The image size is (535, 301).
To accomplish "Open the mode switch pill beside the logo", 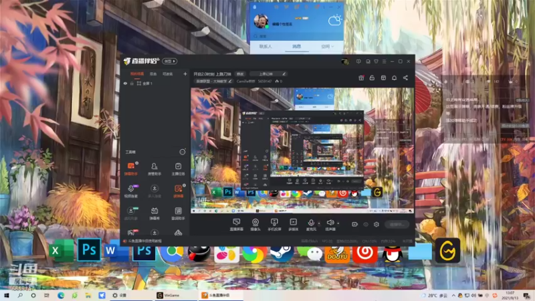I will [x=170, y=62].
